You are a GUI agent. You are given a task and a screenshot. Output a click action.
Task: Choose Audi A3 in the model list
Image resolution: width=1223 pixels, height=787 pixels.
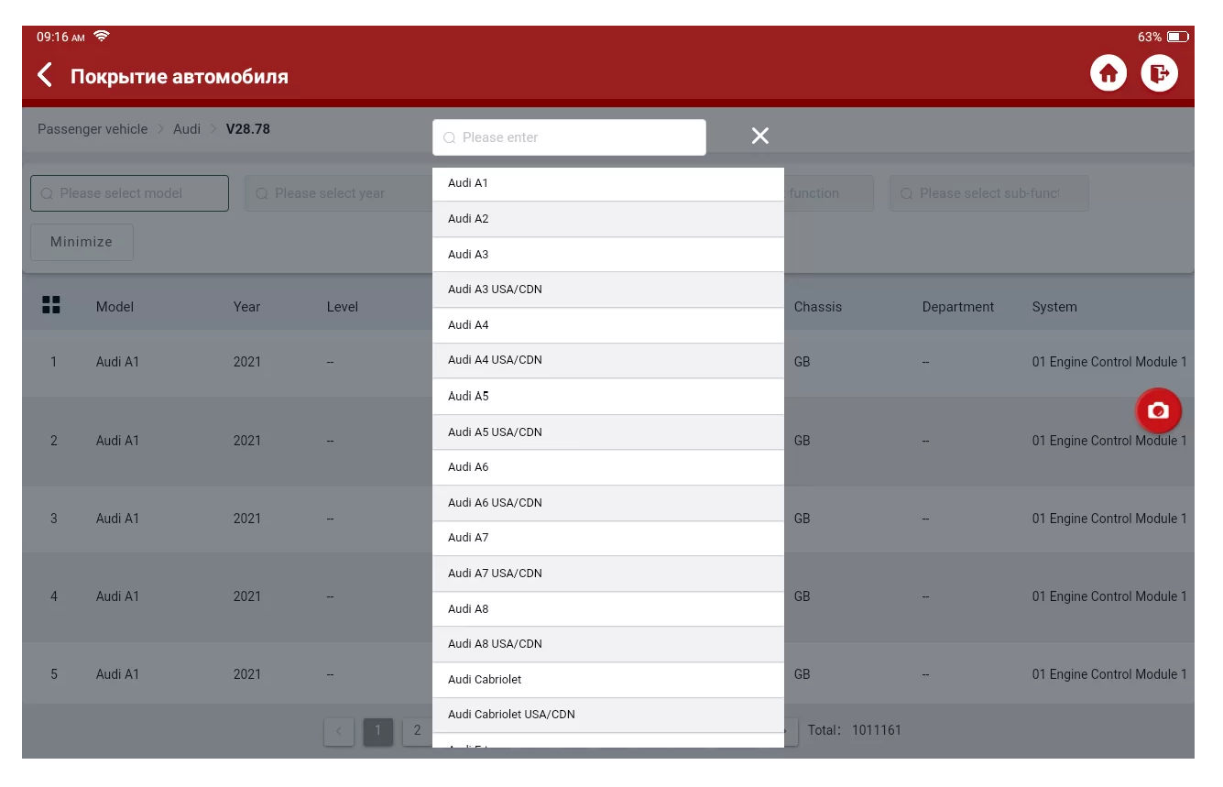coord(608,255)
